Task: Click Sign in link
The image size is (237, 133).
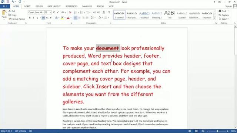Action: pyautogui.click(x=228, y=6)
